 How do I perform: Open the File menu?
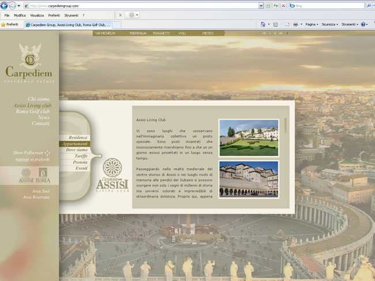coord(7,16)
